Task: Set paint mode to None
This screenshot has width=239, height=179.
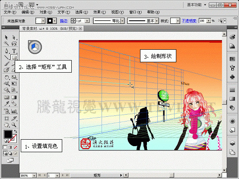Action: click(x=16, y=147)
